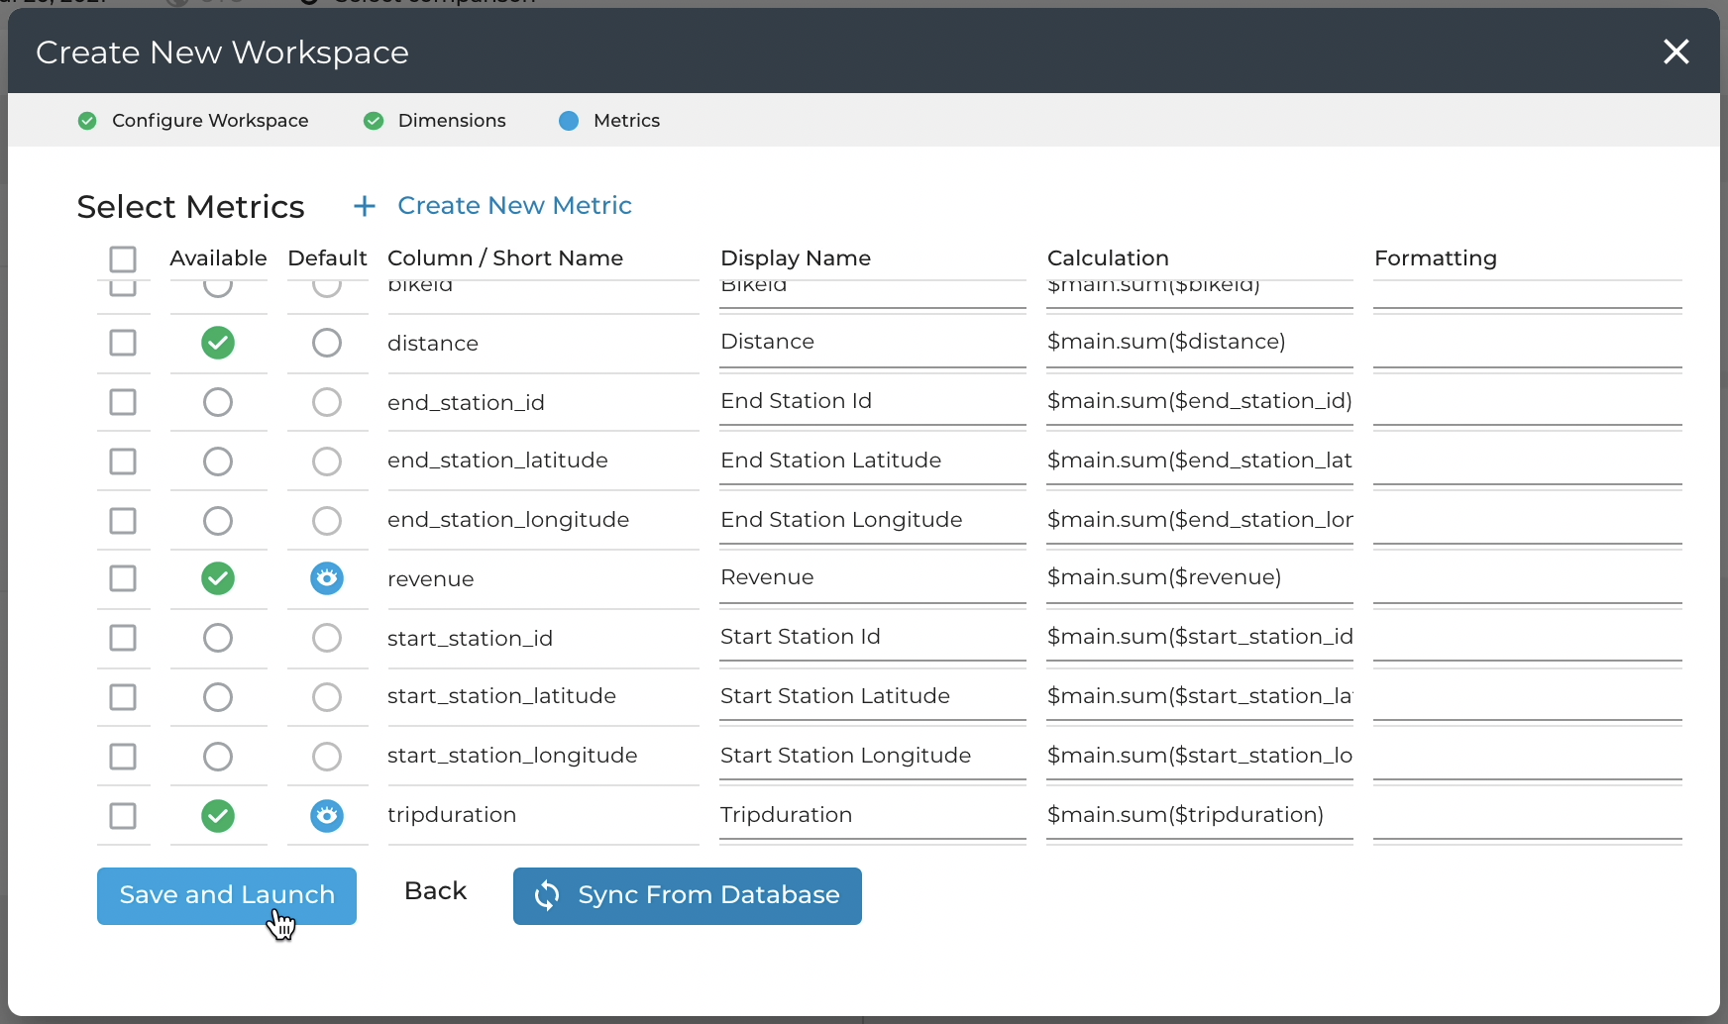Screen dimensions: 1728x1024
Task: Set distance as a default metric
Action: (x=327, y=343)
